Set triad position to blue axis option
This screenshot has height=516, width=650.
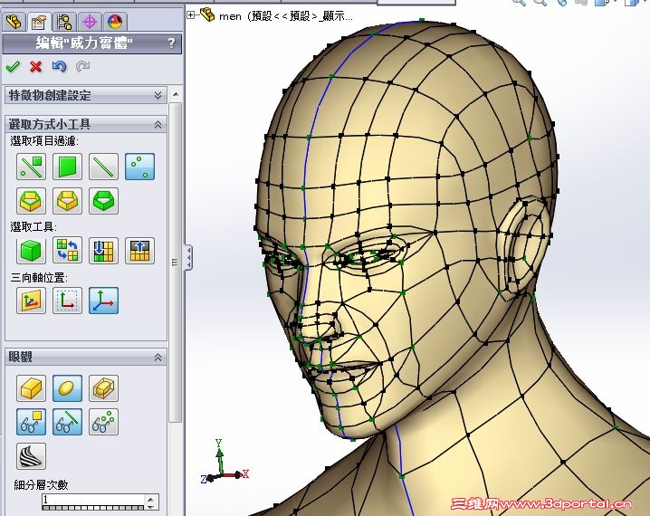103,301
